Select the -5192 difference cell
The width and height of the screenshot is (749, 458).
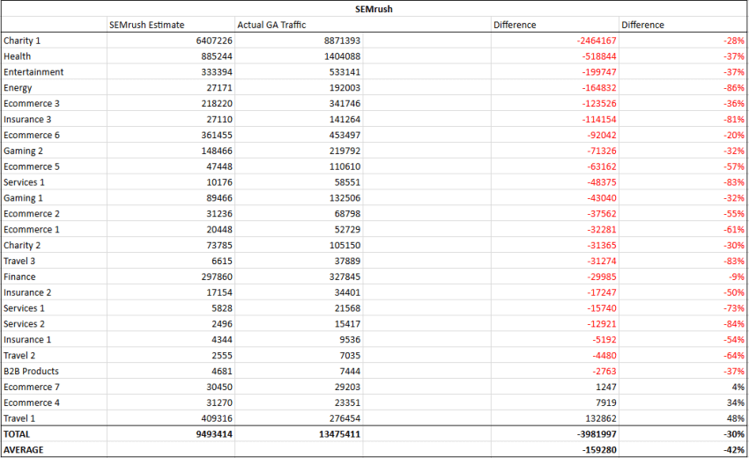(554, 340)
